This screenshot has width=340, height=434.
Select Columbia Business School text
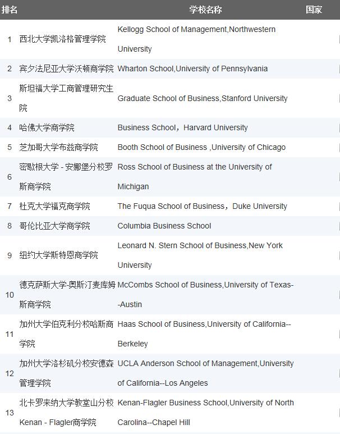(x=164, y=226)
